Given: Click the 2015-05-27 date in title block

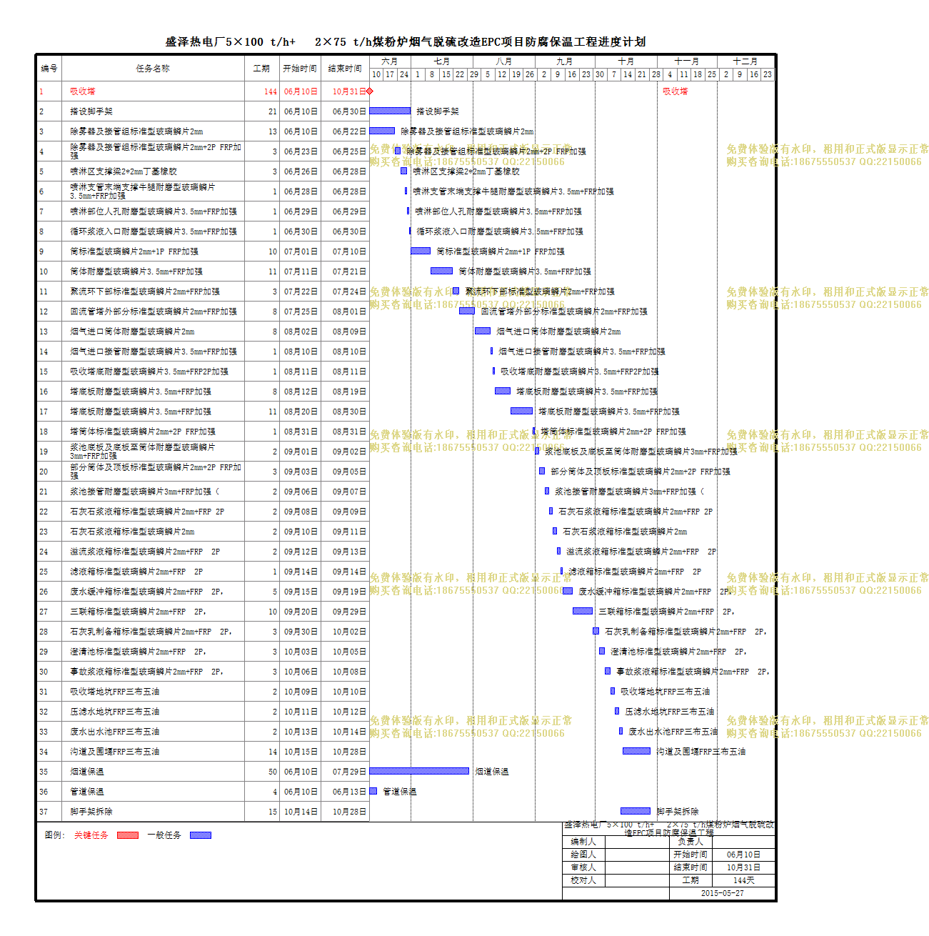Looking at the screenshot, I should point(722,893).
